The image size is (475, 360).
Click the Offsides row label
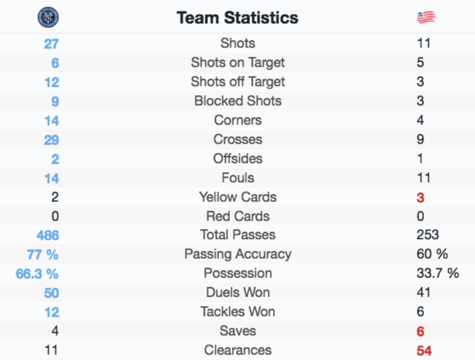[238, 158]
